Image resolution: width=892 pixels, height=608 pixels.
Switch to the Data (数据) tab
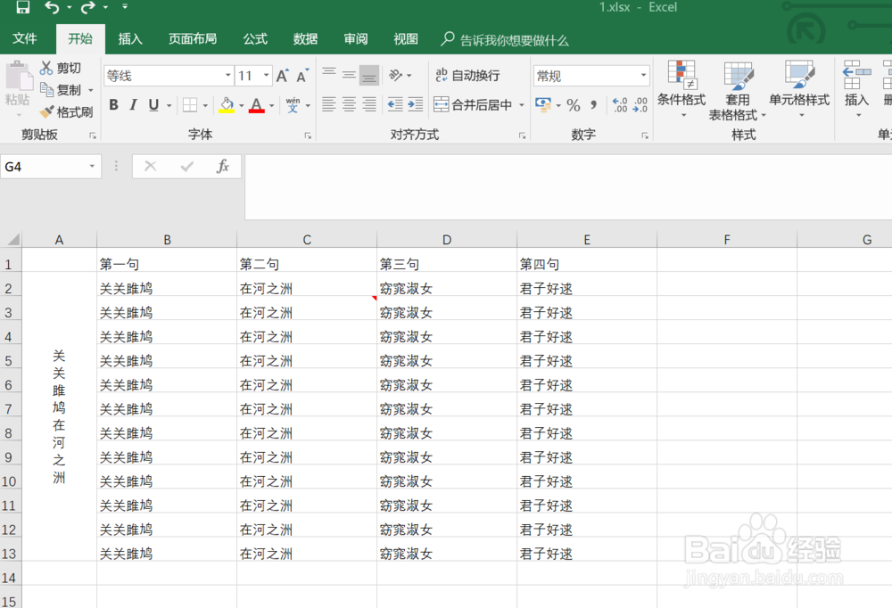[x=305, y=38]
